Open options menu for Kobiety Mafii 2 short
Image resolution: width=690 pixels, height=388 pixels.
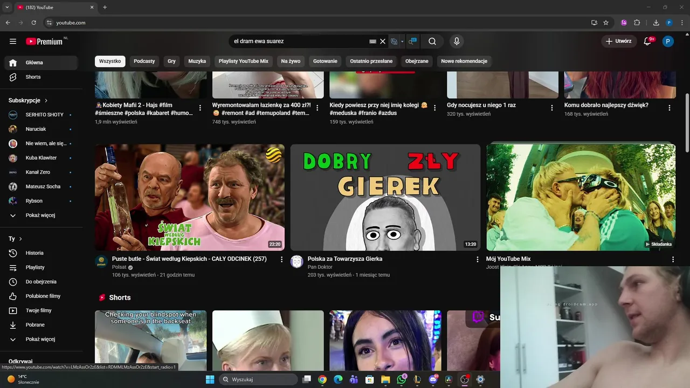[200, 108]
